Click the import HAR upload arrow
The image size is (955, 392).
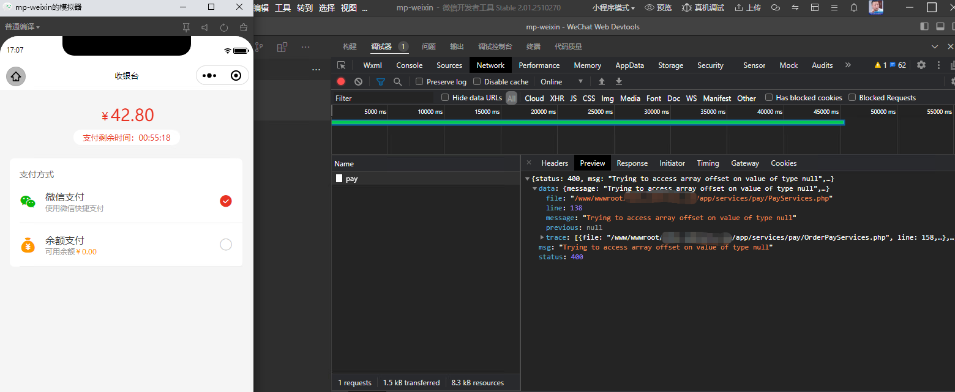click(x=602, y=81)
